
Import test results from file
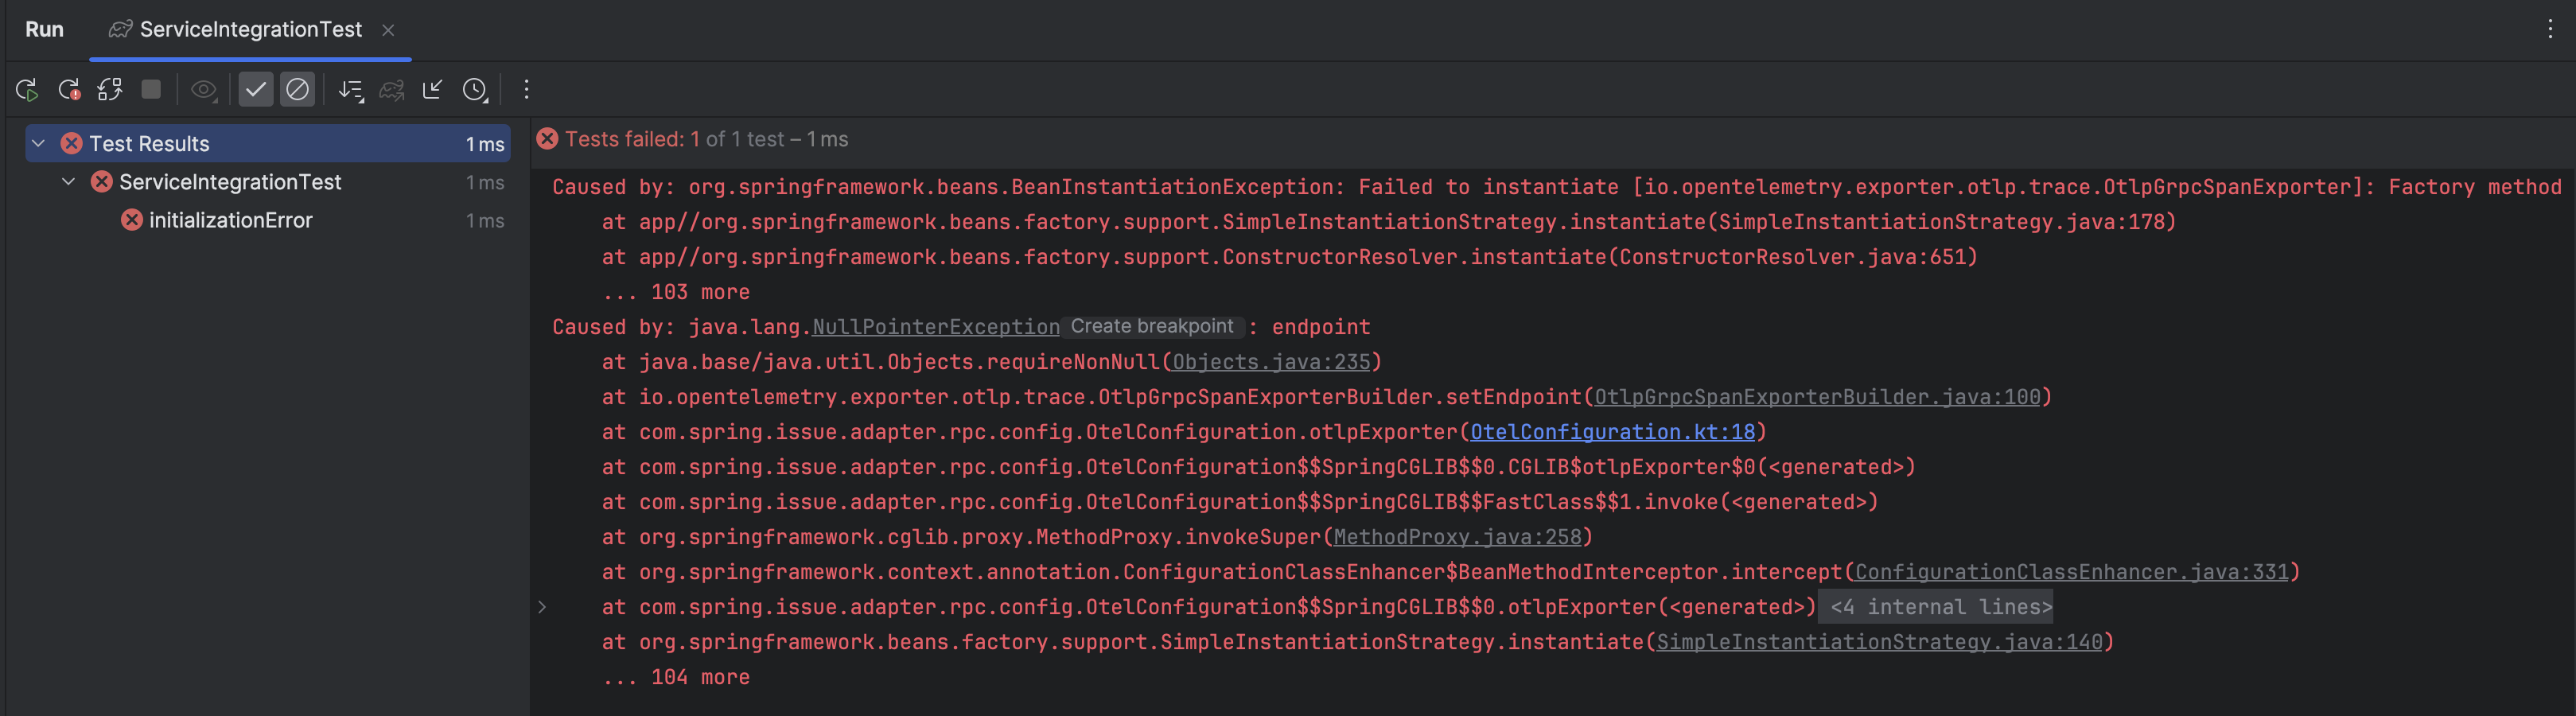432,90
